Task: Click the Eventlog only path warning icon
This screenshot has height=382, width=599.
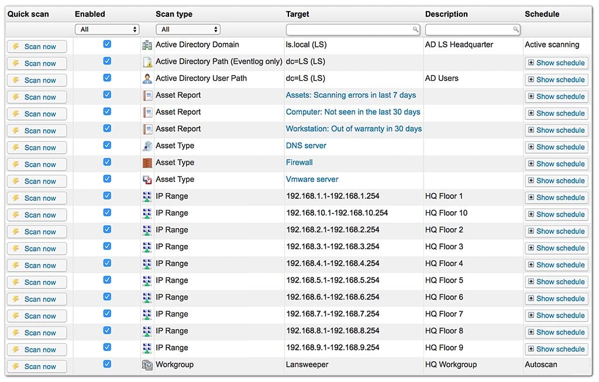Action: pyautogui.click(x=147, y=62)
